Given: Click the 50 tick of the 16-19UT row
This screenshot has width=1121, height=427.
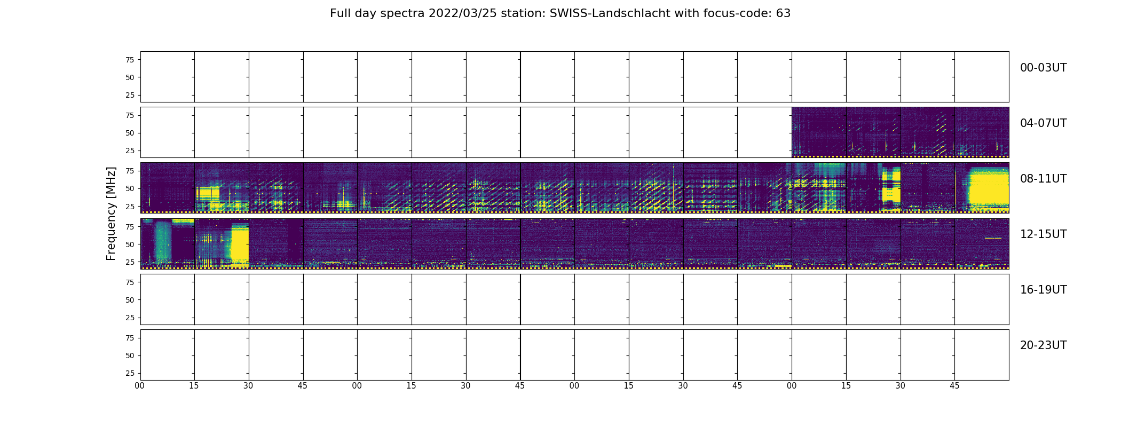Looking at the screenshot, I should [x=130, y=299].
